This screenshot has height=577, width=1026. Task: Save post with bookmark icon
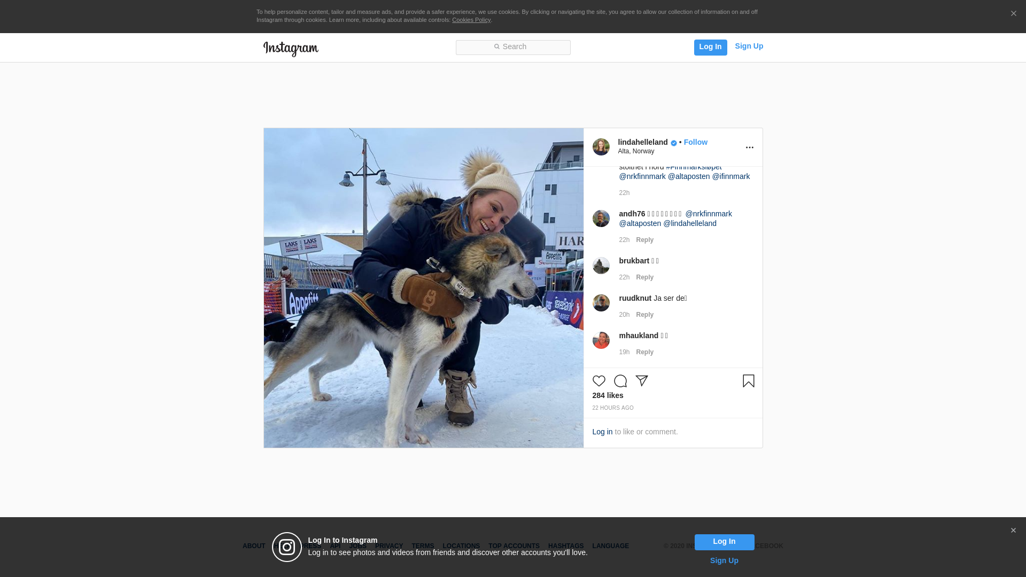pyautogui.click(x=748, y=381)
